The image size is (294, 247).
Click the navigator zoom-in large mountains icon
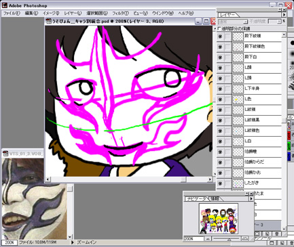pyautogui.click(x=245, y=238)
